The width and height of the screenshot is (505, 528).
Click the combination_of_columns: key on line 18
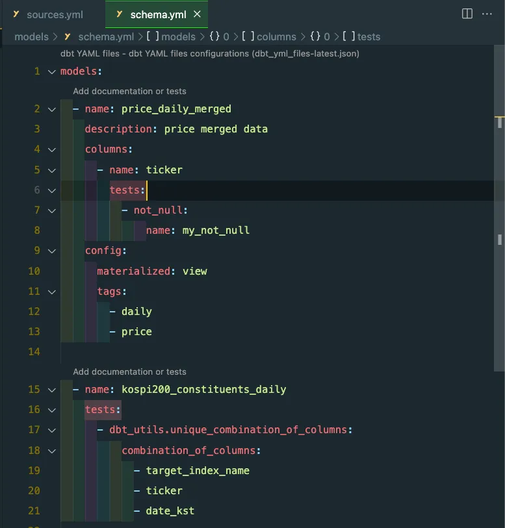[x=191, y=451]
